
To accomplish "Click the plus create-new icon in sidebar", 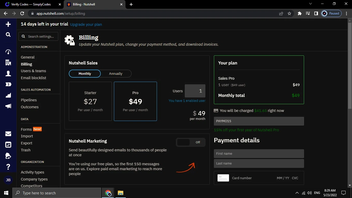I will 8,24.
